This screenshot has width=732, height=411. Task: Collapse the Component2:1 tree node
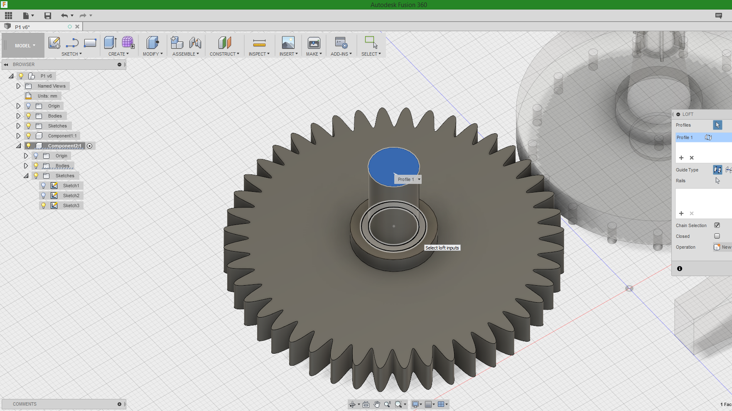pyautogui.click(x=18, y=146)
